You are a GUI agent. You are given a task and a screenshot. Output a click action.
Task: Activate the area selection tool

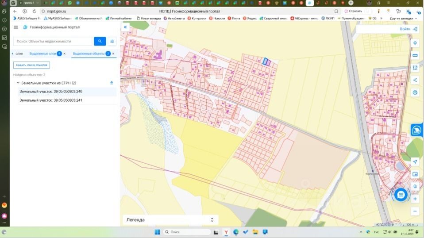coord(415,68)
